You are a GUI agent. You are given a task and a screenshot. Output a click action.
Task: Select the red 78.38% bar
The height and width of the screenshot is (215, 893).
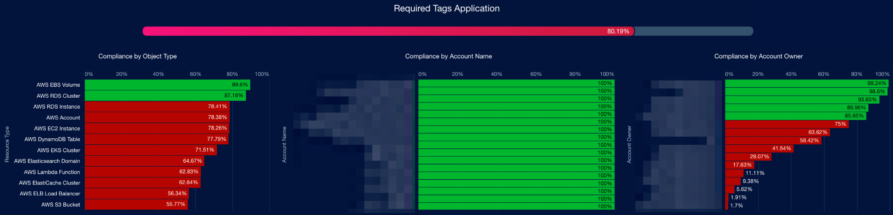click(157, 117)
